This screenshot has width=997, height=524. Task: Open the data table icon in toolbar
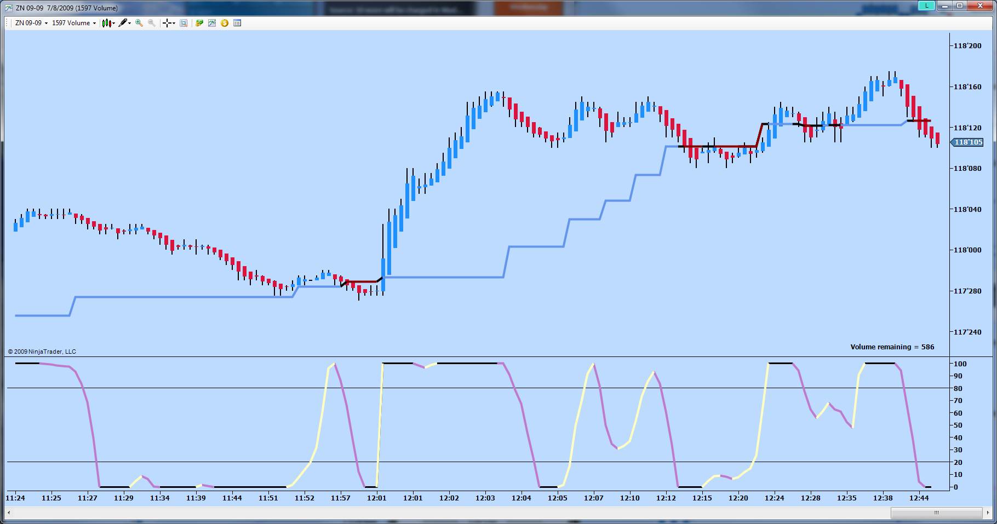[x=237, y=23]
